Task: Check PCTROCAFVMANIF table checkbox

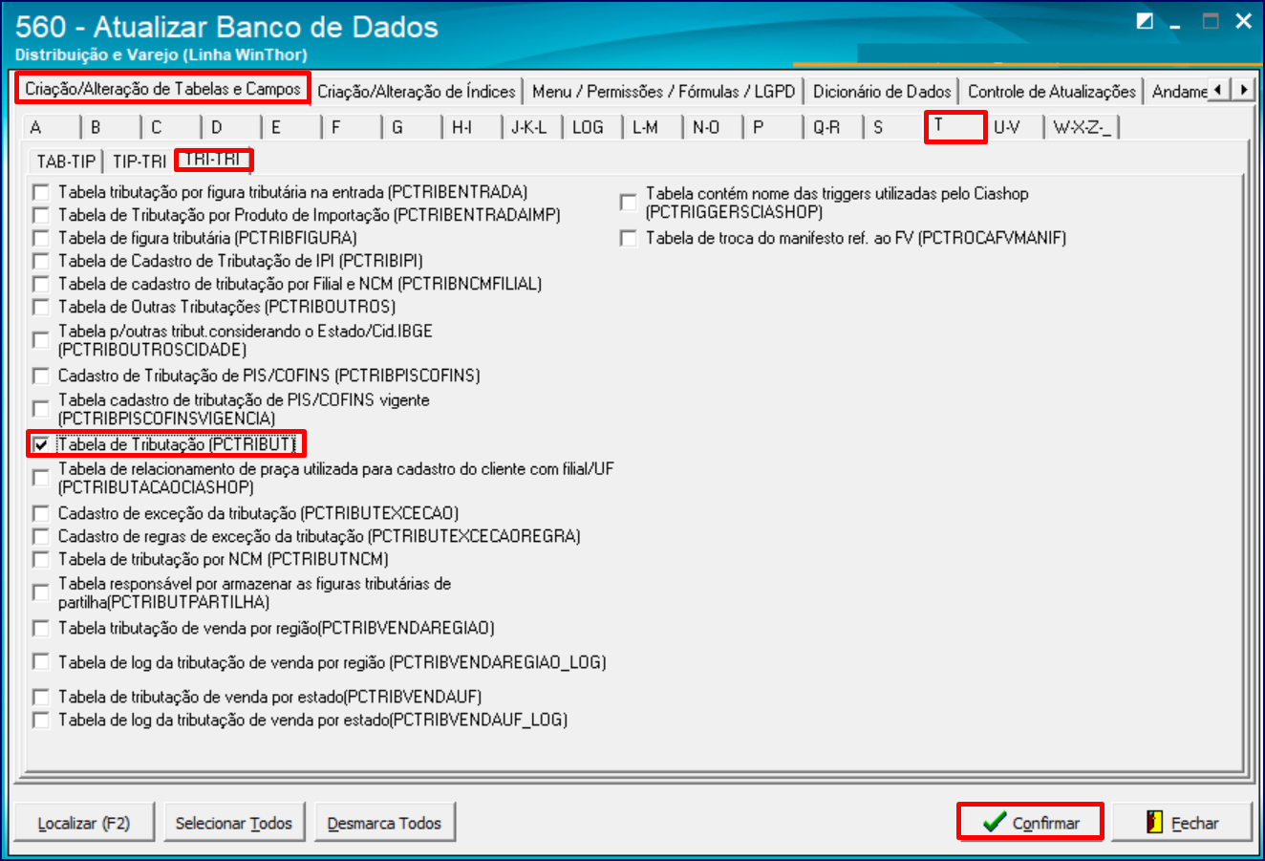Action: coord(629,238)
